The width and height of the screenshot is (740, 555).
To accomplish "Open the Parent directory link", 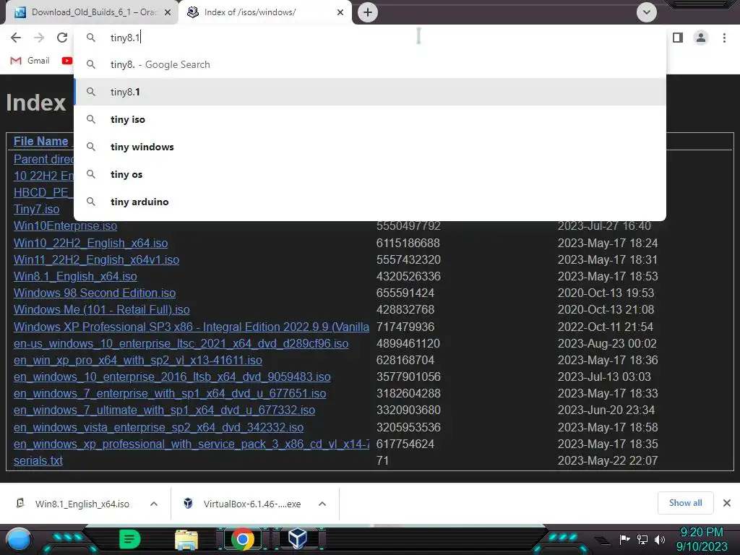I will tap(43, 159).
